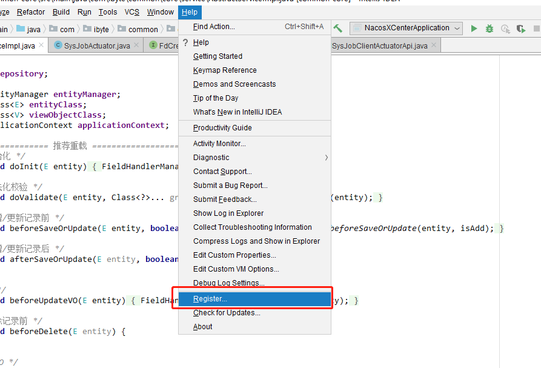Image resolution: width=541 pixels, height=368 pixels.
Task: Click the ibyte folder icon in breadcrumb
Action: pyautogui.click(x=87, y=28)
